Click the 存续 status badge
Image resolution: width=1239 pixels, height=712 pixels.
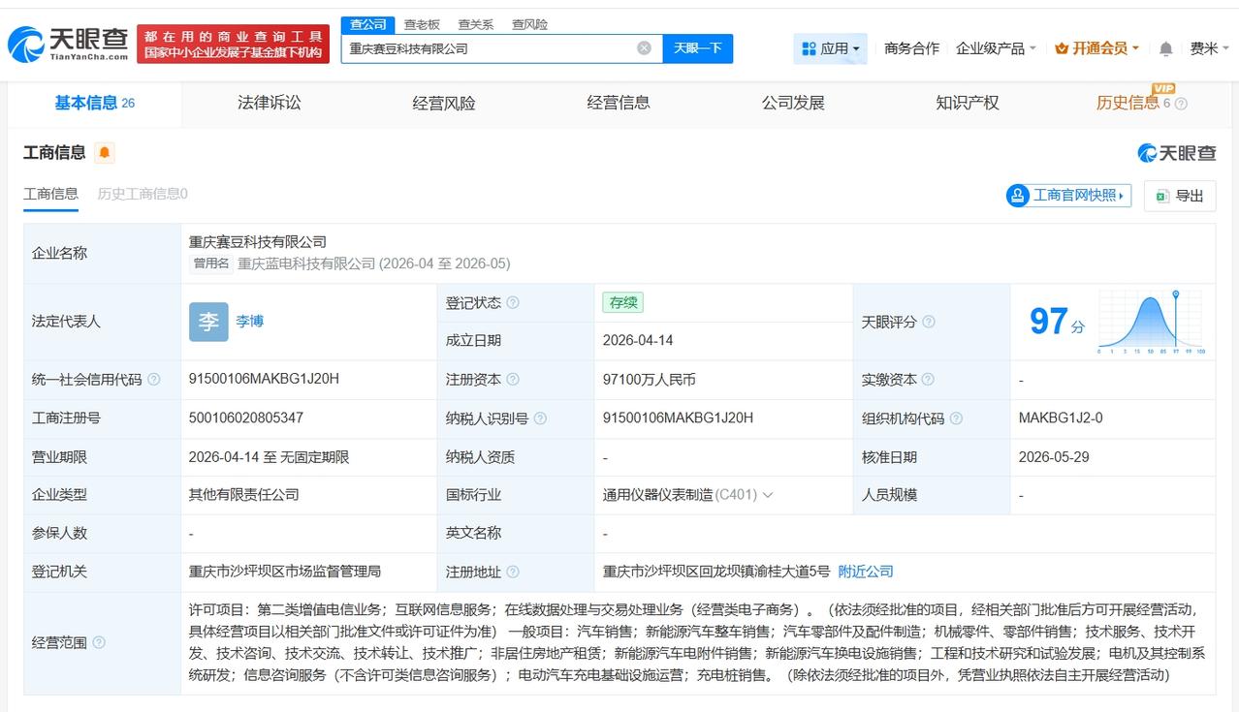[622, 302]
